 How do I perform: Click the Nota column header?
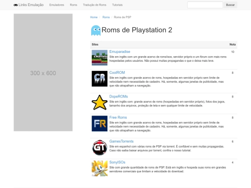pyautogui.click(x=232, y=45)
